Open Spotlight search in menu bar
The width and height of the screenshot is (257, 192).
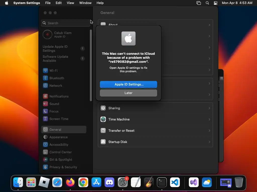pyautogui.click(x=207, y=3)
